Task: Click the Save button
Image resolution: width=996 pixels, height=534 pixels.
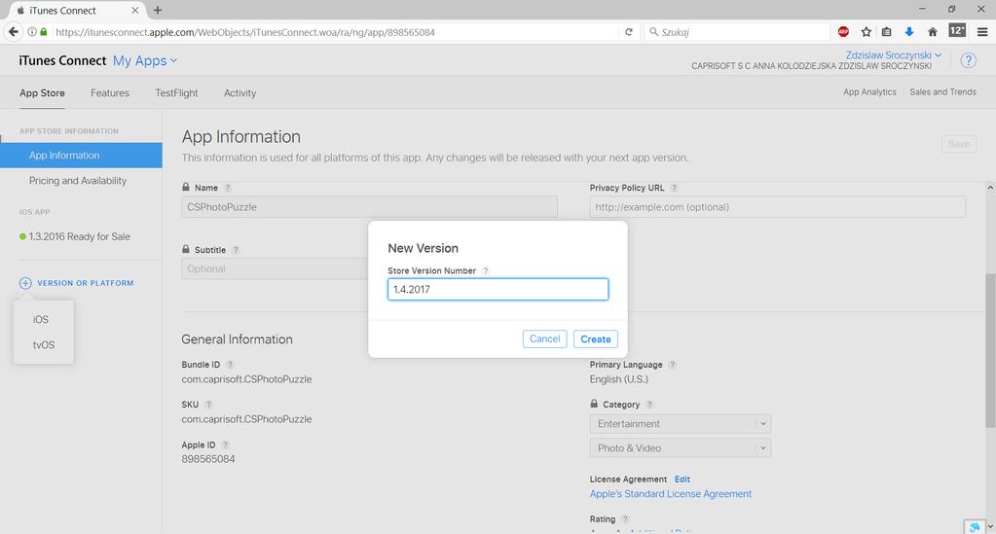Action: point(959,144)
